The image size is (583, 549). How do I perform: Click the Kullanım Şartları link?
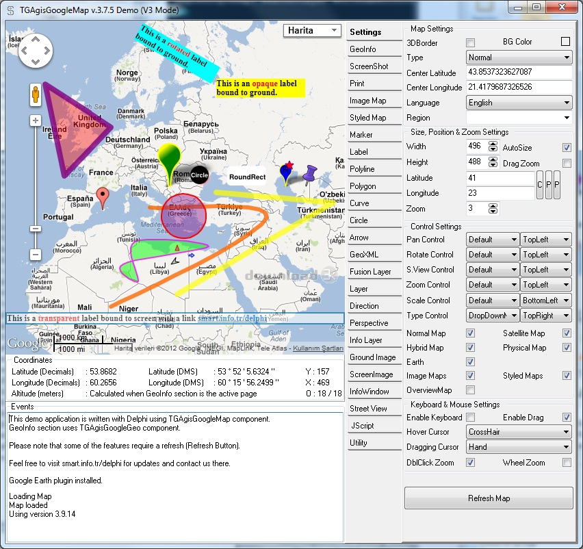click(318, 348)
